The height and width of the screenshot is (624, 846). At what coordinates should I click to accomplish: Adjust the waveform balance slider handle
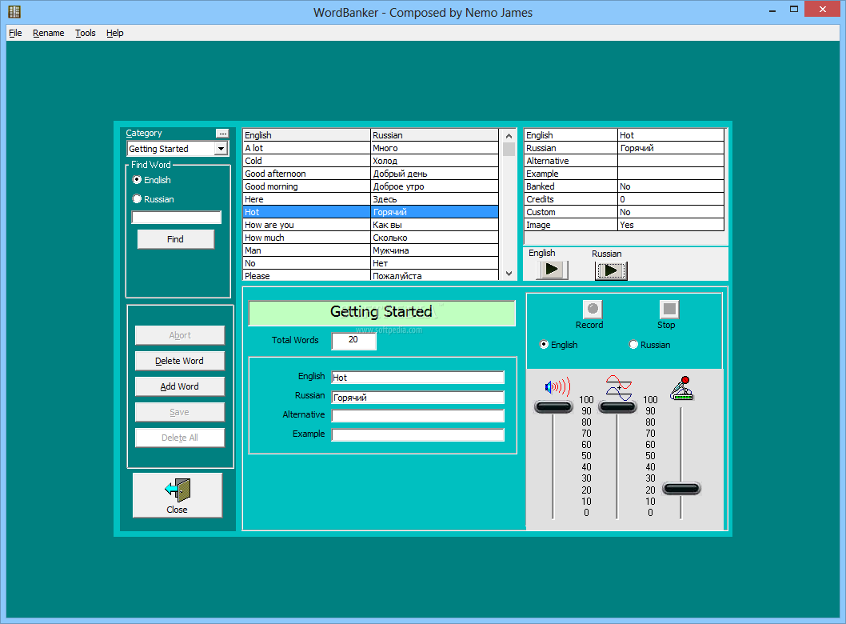point(618,407)
